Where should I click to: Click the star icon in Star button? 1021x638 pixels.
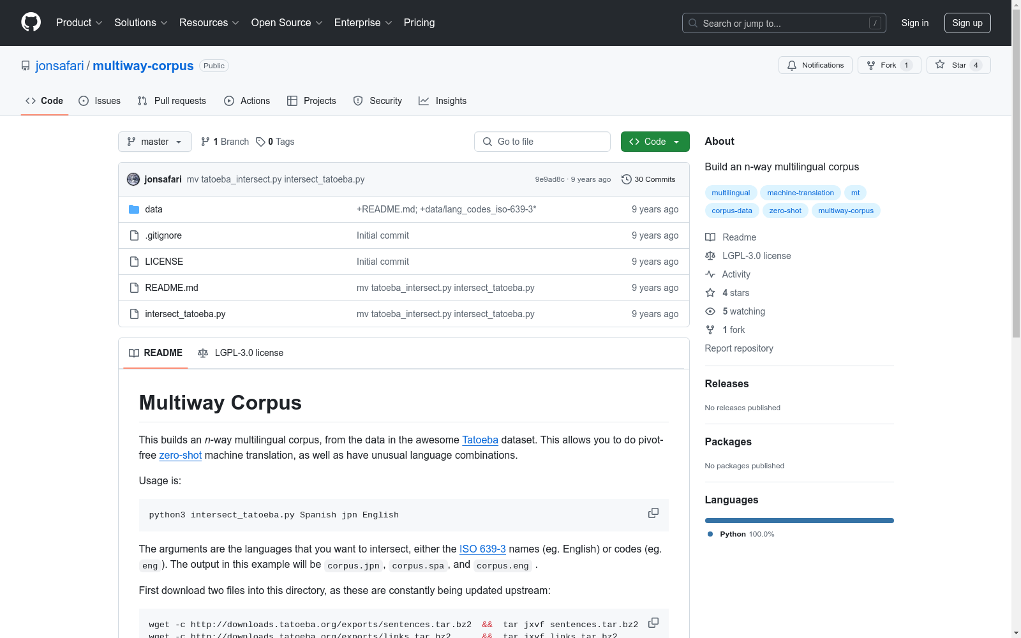[x=940, y=65]
